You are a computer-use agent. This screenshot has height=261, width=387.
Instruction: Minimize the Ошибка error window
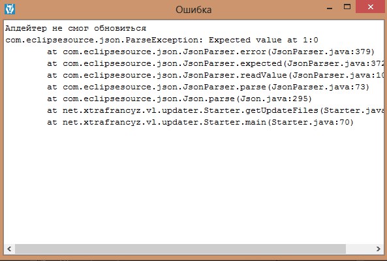point(330,8)
